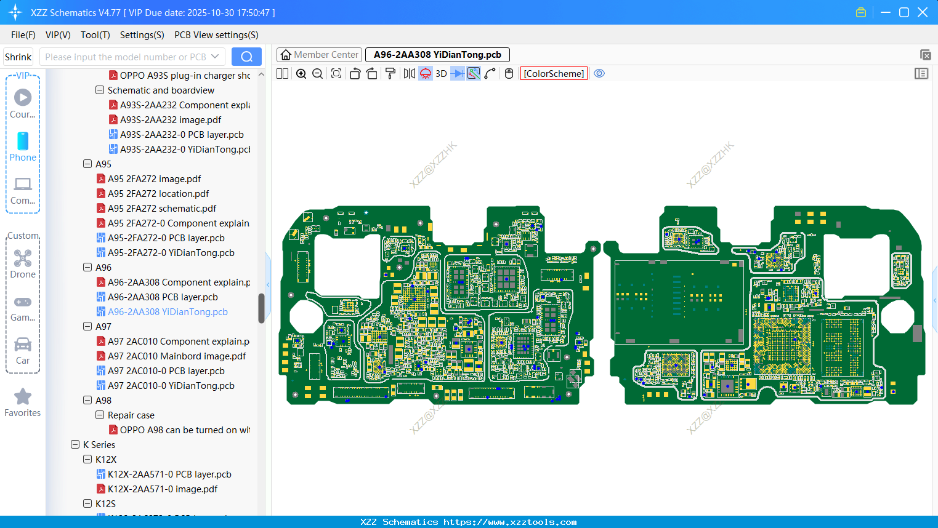Switch to the A96-2AA308 YiDianTong.pcb tab
The width and height of the screenshot is (938, 528).
(x=437, y=54)
